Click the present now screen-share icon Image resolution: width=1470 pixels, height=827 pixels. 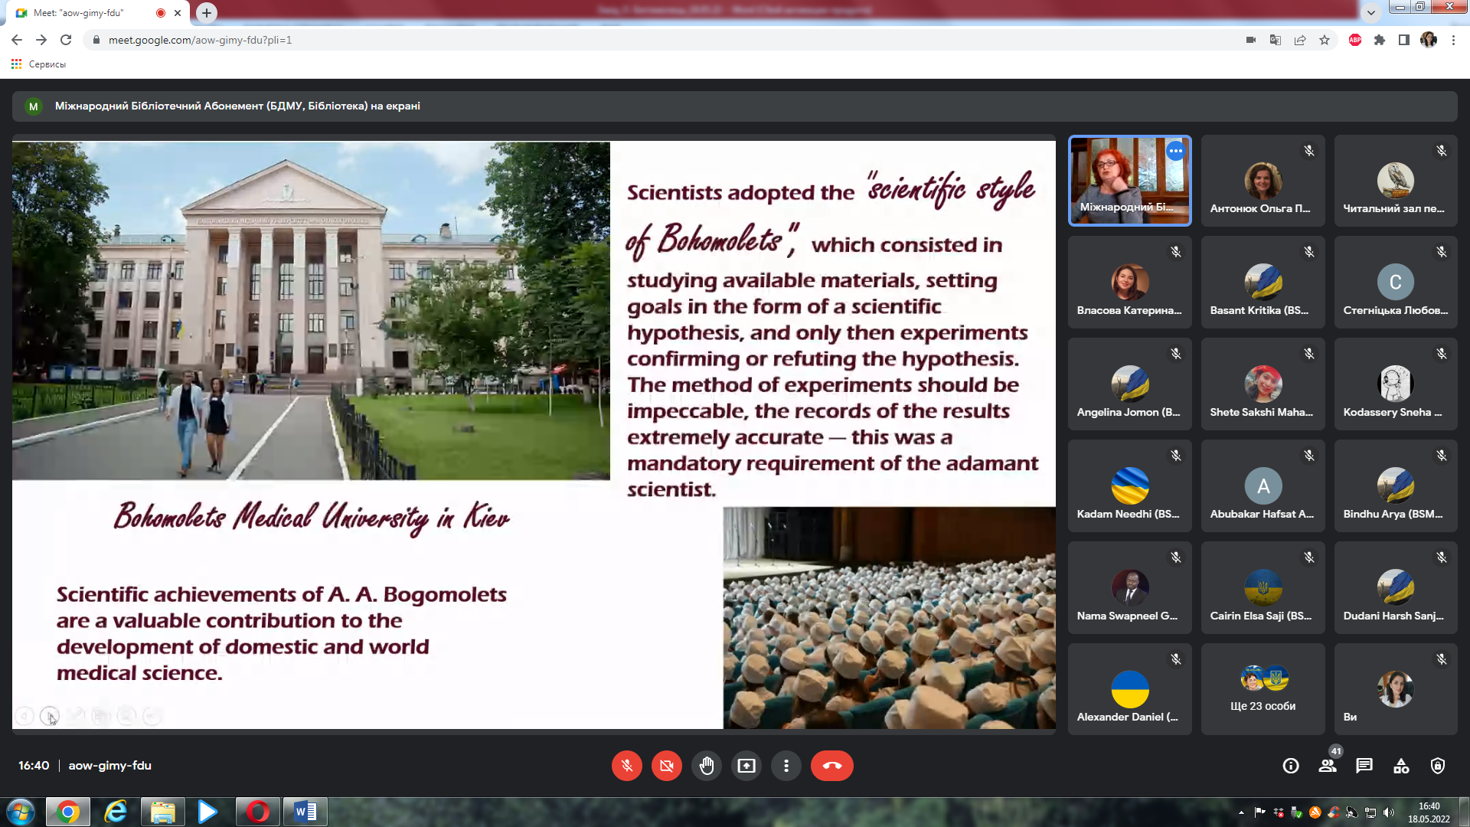point(746,766)
